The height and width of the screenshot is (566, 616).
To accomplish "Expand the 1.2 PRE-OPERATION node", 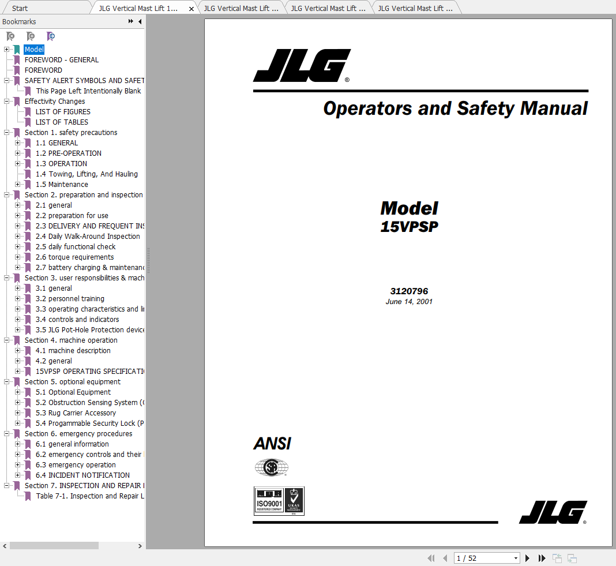I will [x=18, y=153].
